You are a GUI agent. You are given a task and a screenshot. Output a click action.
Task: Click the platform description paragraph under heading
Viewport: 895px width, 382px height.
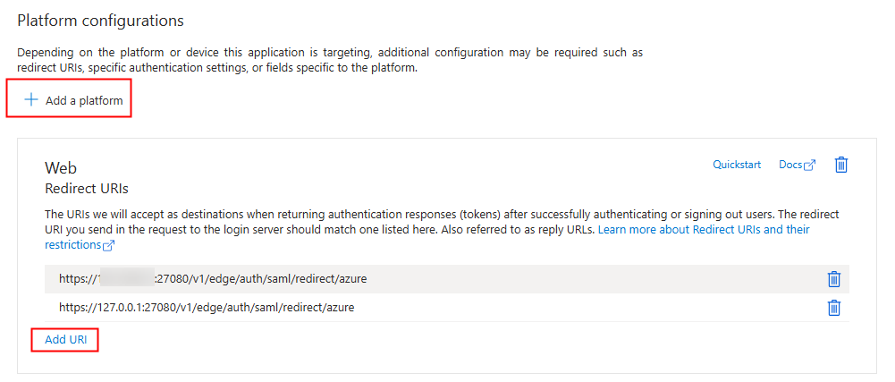330,61
